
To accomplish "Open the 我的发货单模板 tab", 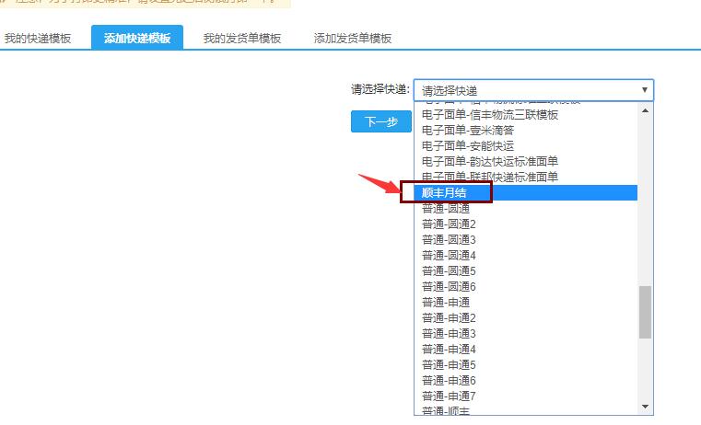I will [241, 39].
